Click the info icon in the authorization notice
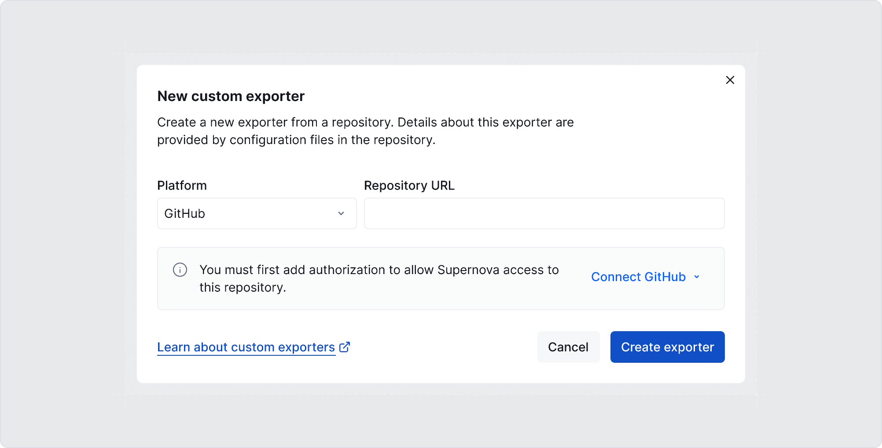 (180, 270)
